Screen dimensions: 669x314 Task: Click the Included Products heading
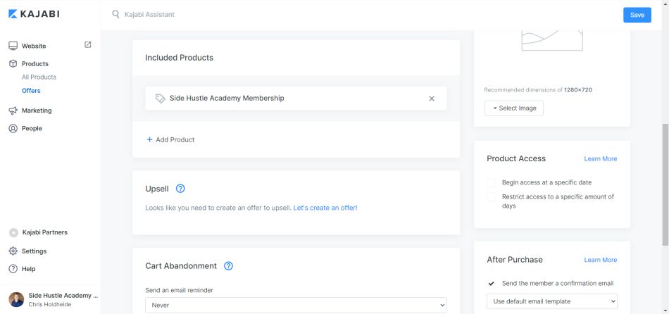point(179,58)
